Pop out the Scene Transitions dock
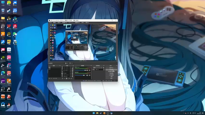 pyautogui.click(x=104, y=66)
